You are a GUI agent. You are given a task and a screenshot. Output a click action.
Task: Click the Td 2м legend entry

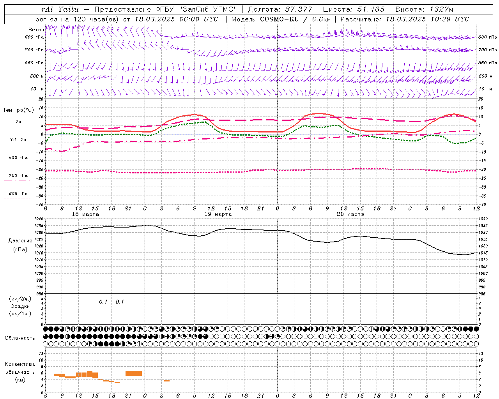coord(18,139)
